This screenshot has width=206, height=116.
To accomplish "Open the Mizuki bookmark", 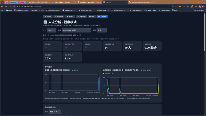I will (x=85, y=10).
